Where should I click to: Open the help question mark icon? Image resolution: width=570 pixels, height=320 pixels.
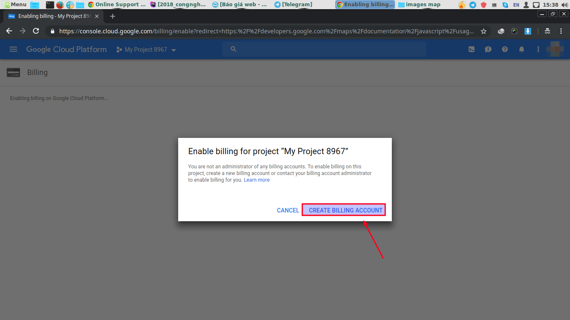click(505, 49)
